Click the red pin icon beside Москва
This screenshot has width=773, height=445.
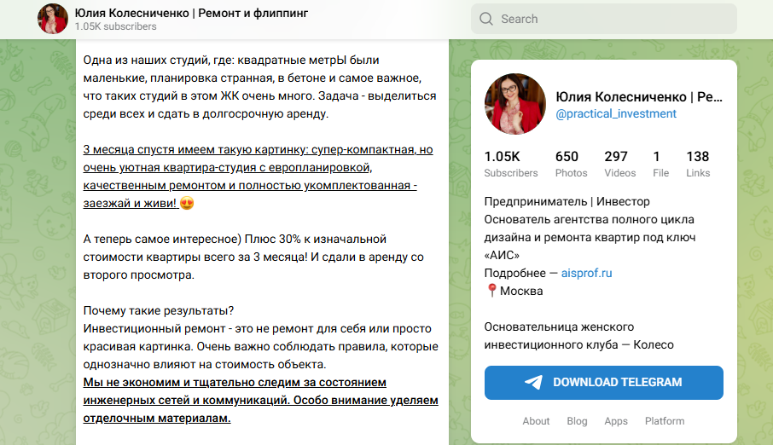pyautogui.click(x=491, y=291)
